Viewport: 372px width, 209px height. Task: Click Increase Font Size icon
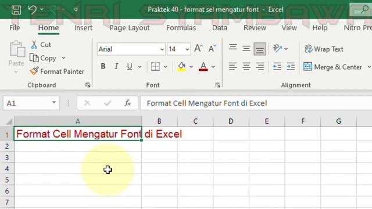click(x=198, y=48)
